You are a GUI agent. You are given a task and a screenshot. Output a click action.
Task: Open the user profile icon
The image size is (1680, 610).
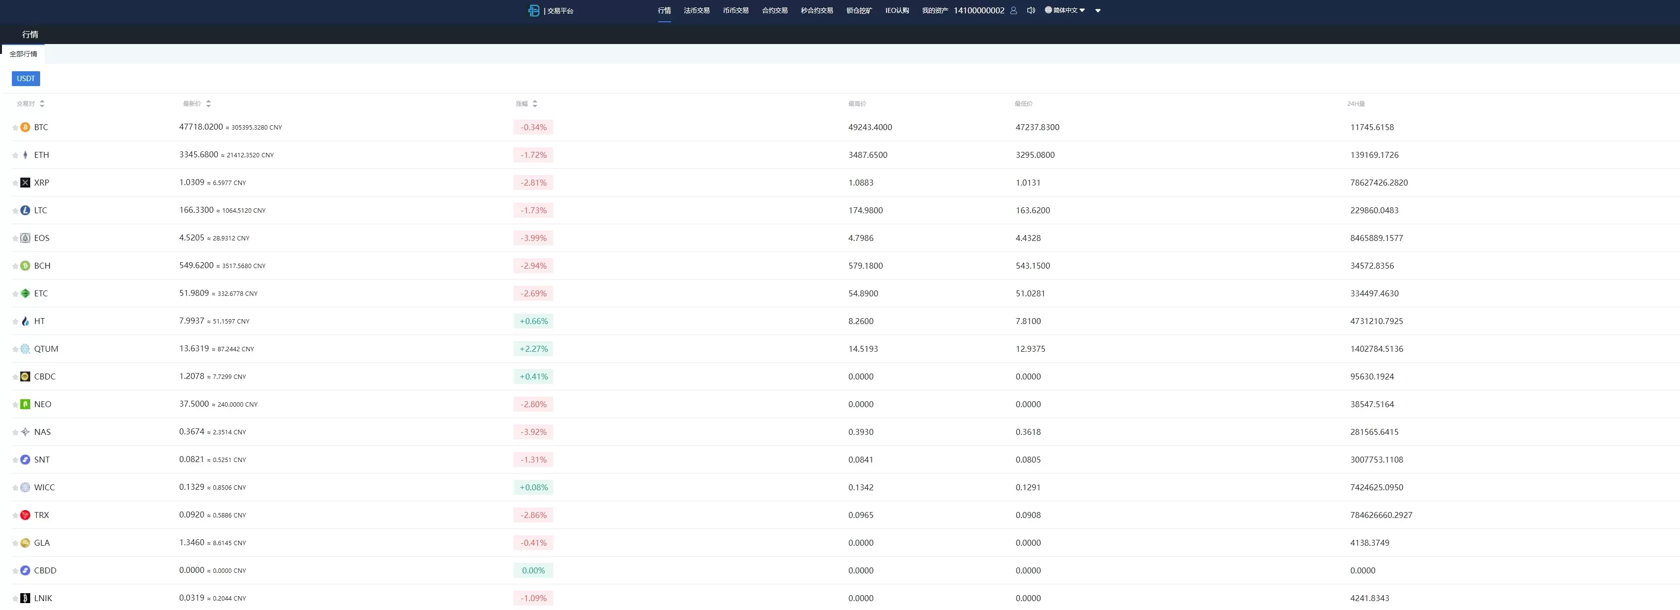click(1013, 10)
